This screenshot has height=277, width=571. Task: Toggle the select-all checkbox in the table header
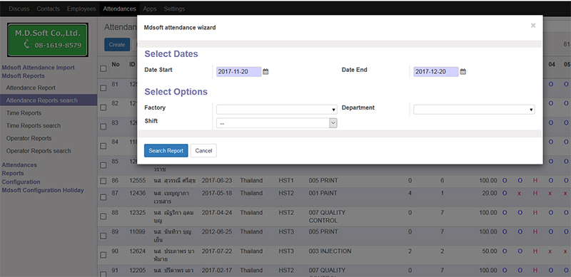coord(103,68)
